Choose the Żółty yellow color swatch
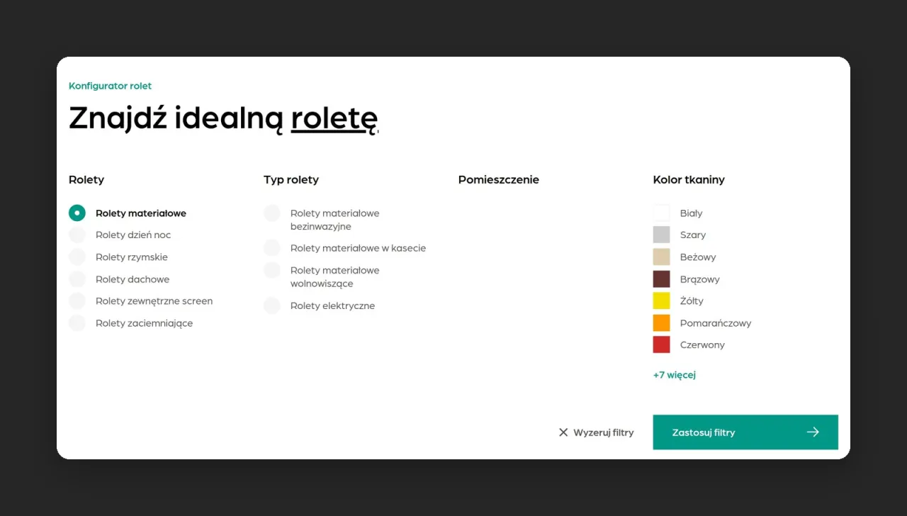The image size is (907, 516). [661, 301]
